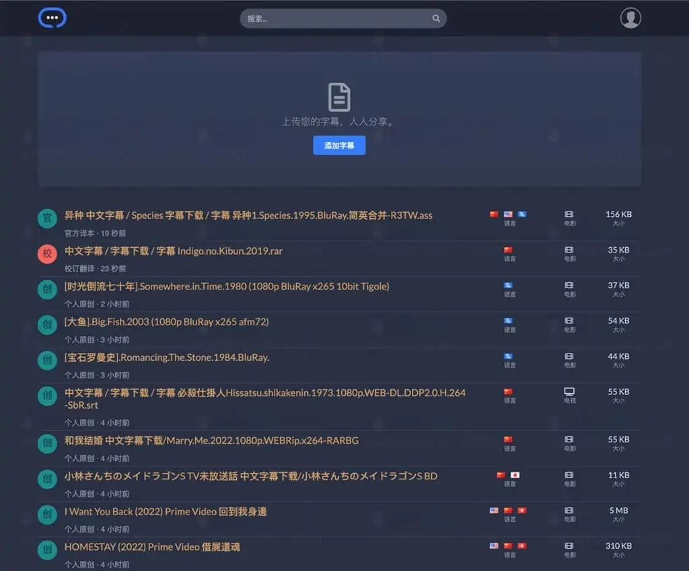Click the 创 badge on the Big.Fish entry
This screenshot has height=571, width=689.
[46, 325]
